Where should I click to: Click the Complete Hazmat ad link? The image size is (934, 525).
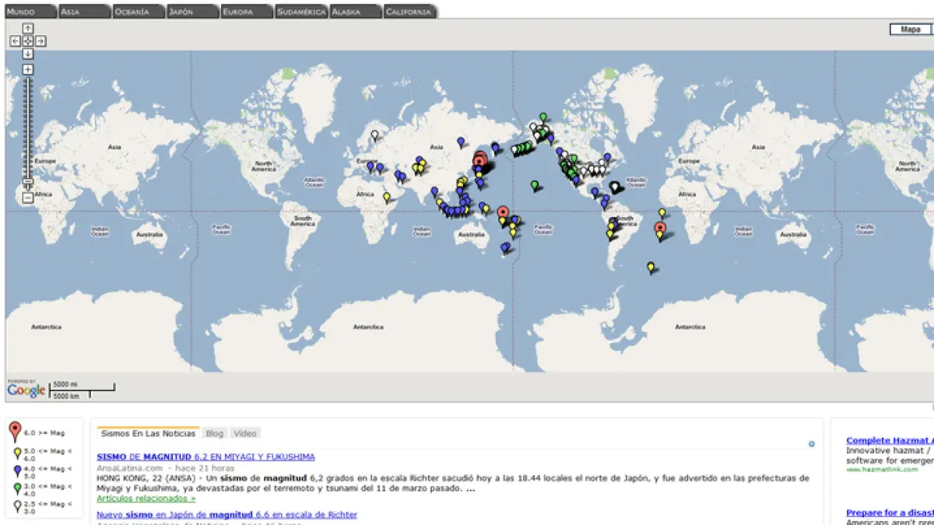889,441
